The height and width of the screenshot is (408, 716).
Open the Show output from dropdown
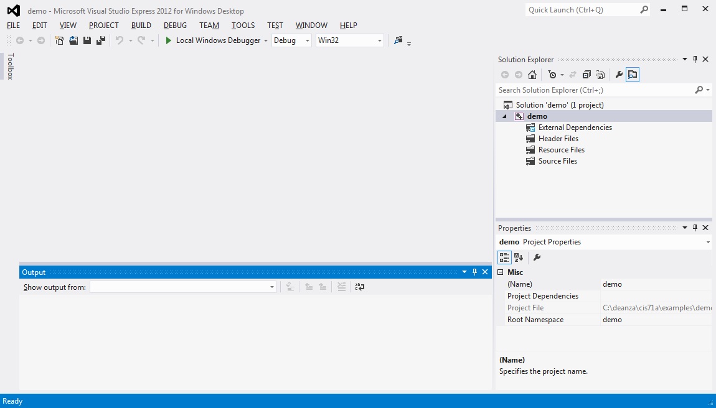click(x=271, y=287)
